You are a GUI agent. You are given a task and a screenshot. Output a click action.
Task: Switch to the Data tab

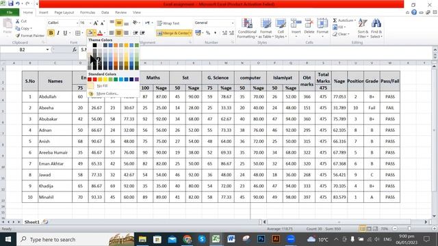tap(105, 12)
